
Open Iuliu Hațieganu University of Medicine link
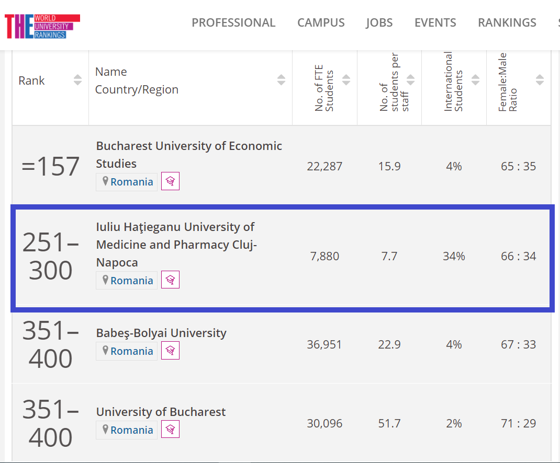(176, 245)
